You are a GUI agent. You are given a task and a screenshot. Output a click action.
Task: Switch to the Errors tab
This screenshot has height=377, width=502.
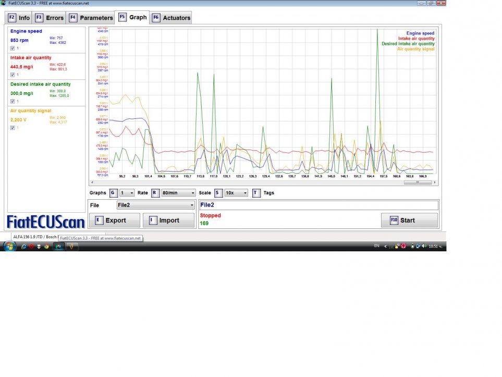pos(50,18)
